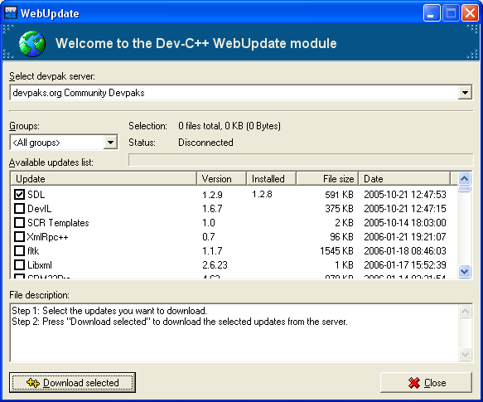This screenshot has height=402, width=483.
Task: Sort by the Date column header
Action: coord(404,179)
